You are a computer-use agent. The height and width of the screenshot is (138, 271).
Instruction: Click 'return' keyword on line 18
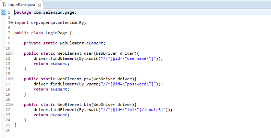click(x=41, y=89)
